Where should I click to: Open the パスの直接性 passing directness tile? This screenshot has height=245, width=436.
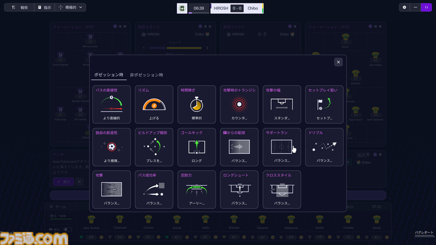point(111,104)
